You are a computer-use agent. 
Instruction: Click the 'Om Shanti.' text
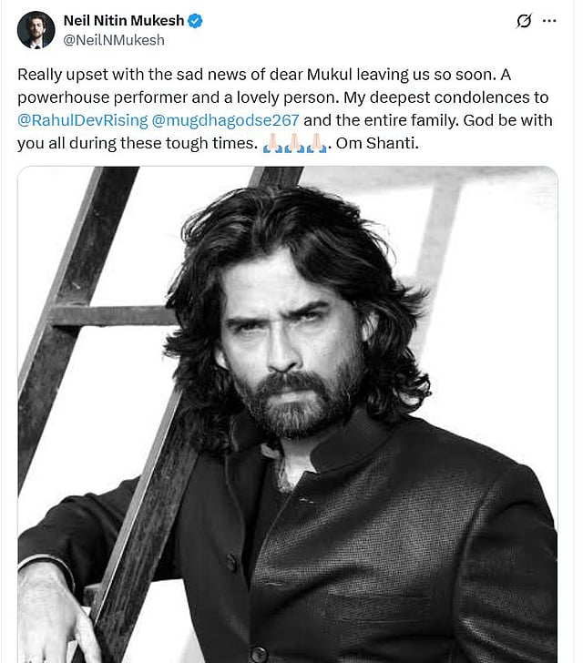click(x=377, y=143)
